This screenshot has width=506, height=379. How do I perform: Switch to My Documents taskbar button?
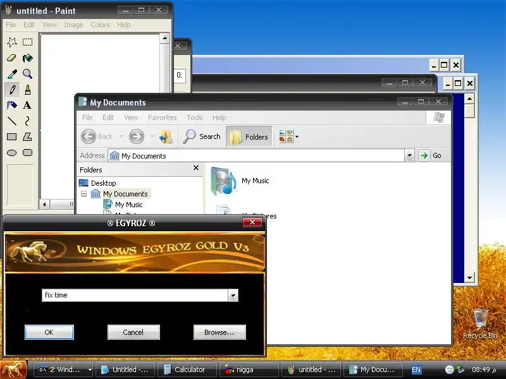[373, 370]
